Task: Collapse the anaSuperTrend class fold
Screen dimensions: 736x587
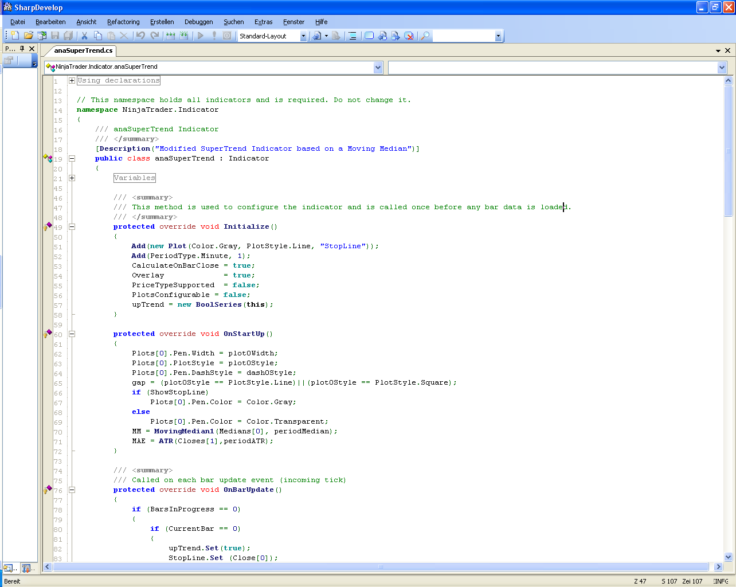Action: click(x=72, y=158)
